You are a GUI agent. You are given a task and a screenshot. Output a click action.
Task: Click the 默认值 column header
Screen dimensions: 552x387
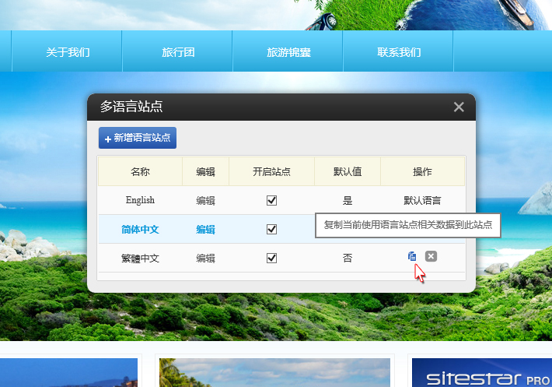click(348, 171)
